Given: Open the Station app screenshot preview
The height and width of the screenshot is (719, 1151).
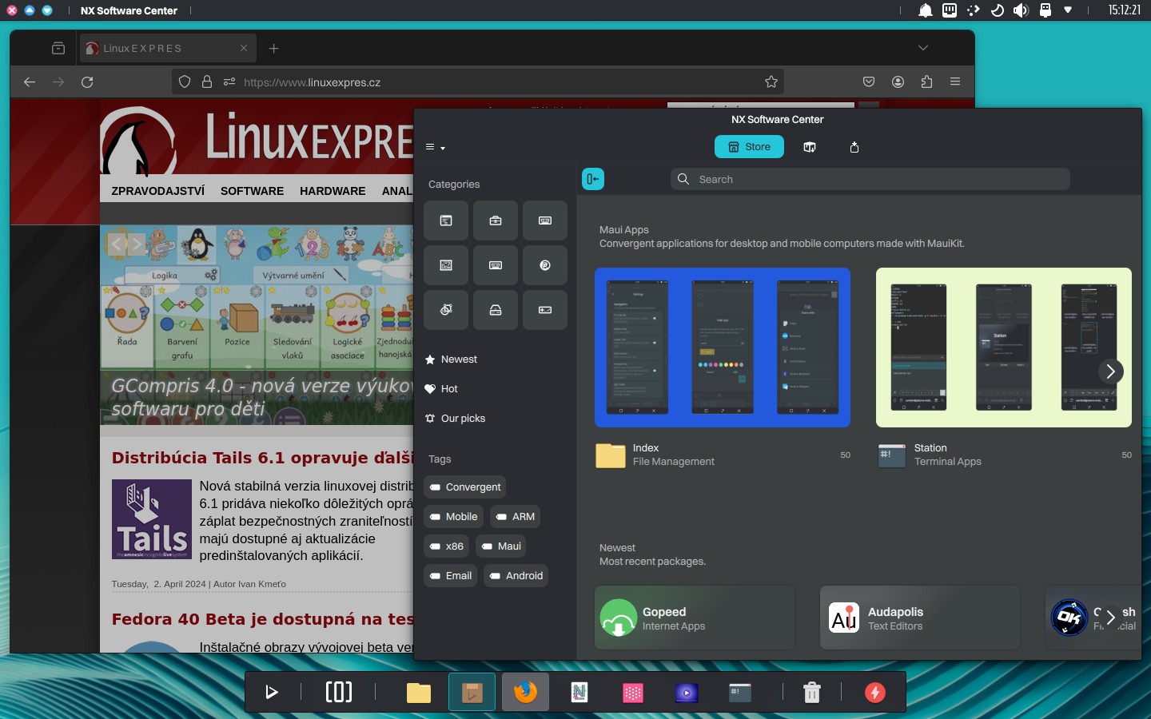Looking at the screenshot, I should [x=1004, y=348].
